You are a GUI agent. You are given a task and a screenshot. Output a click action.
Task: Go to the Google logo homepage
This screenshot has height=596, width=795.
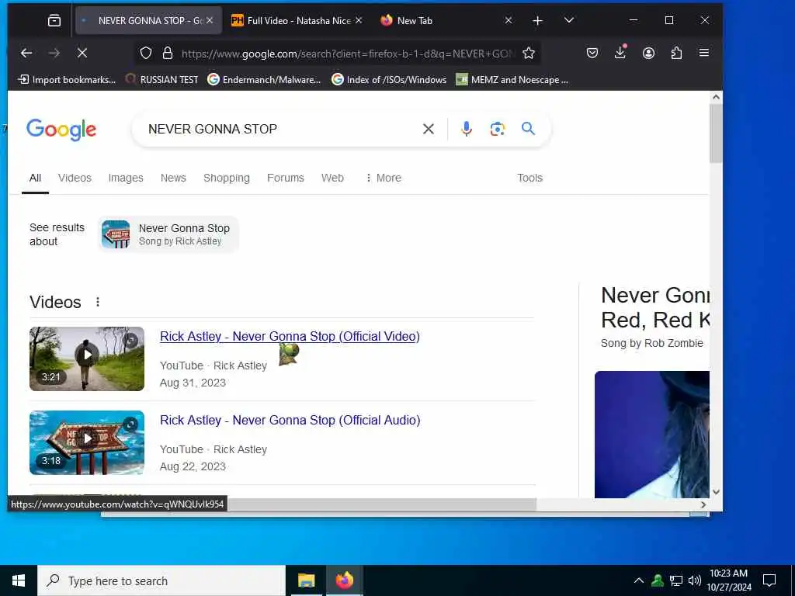click(x=61, y=130)
